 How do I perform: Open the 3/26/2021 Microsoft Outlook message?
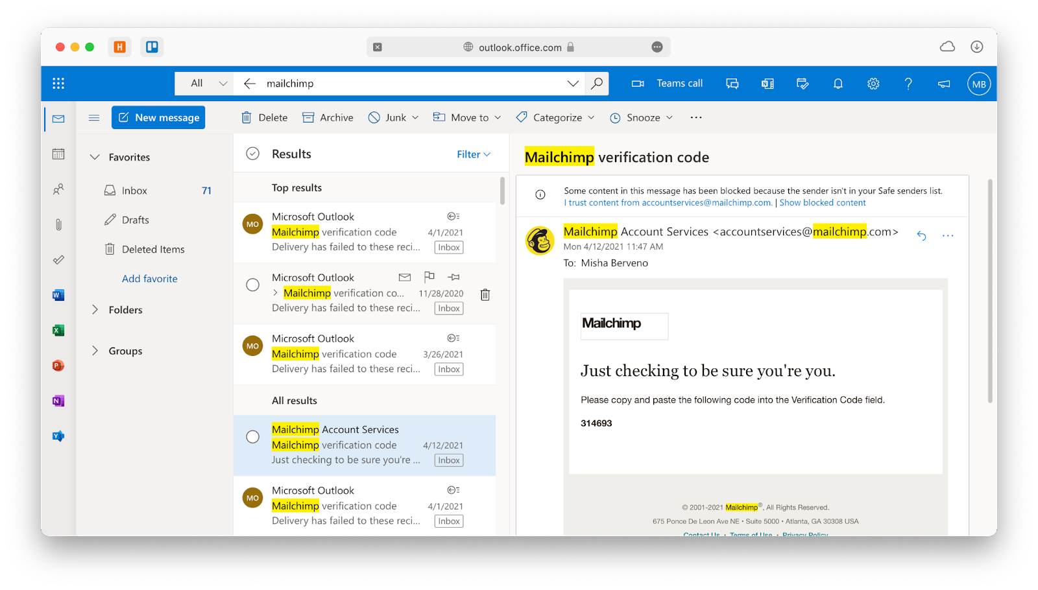(365, 354)
